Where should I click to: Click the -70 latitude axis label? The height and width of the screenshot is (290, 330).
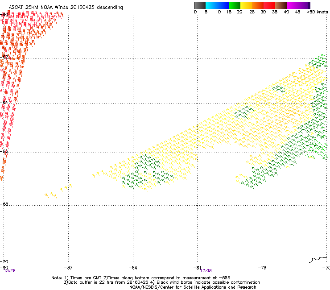[x=4, y=261]
